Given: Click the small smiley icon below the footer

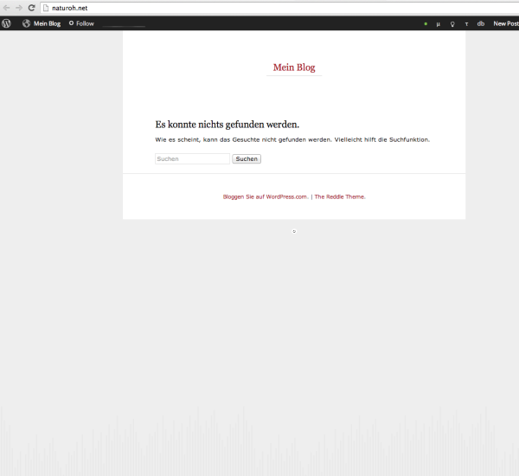Looking at the screenshot, I should pos(294,231).
